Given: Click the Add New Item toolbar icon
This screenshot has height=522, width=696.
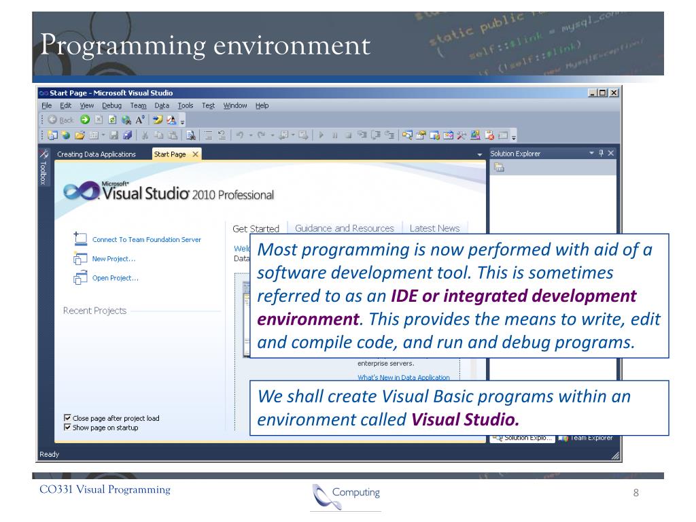Looking at the screenshot, I should pos(94,135).
